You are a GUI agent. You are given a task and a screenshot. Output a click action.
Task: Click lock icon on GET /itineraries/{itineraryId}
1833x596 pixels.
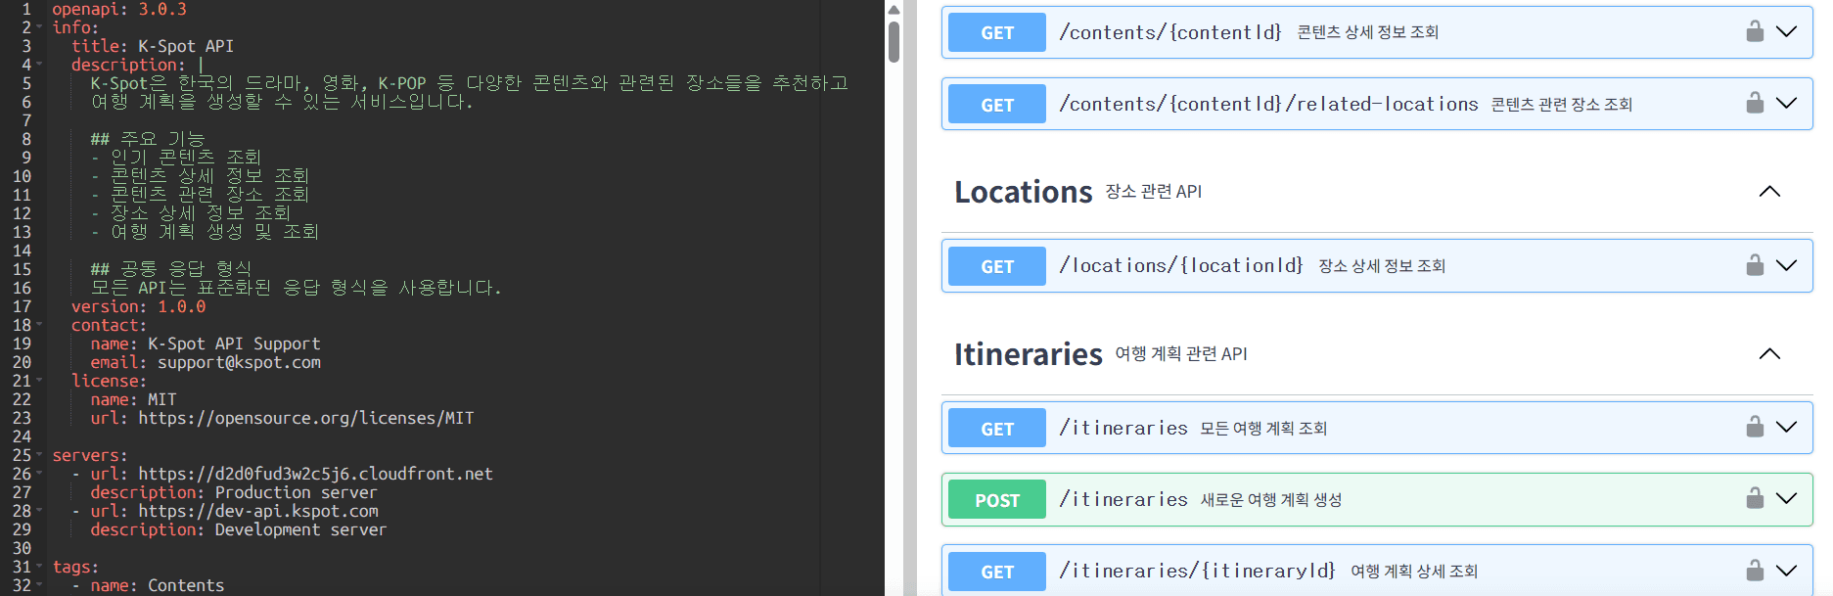click(1755, 570)
